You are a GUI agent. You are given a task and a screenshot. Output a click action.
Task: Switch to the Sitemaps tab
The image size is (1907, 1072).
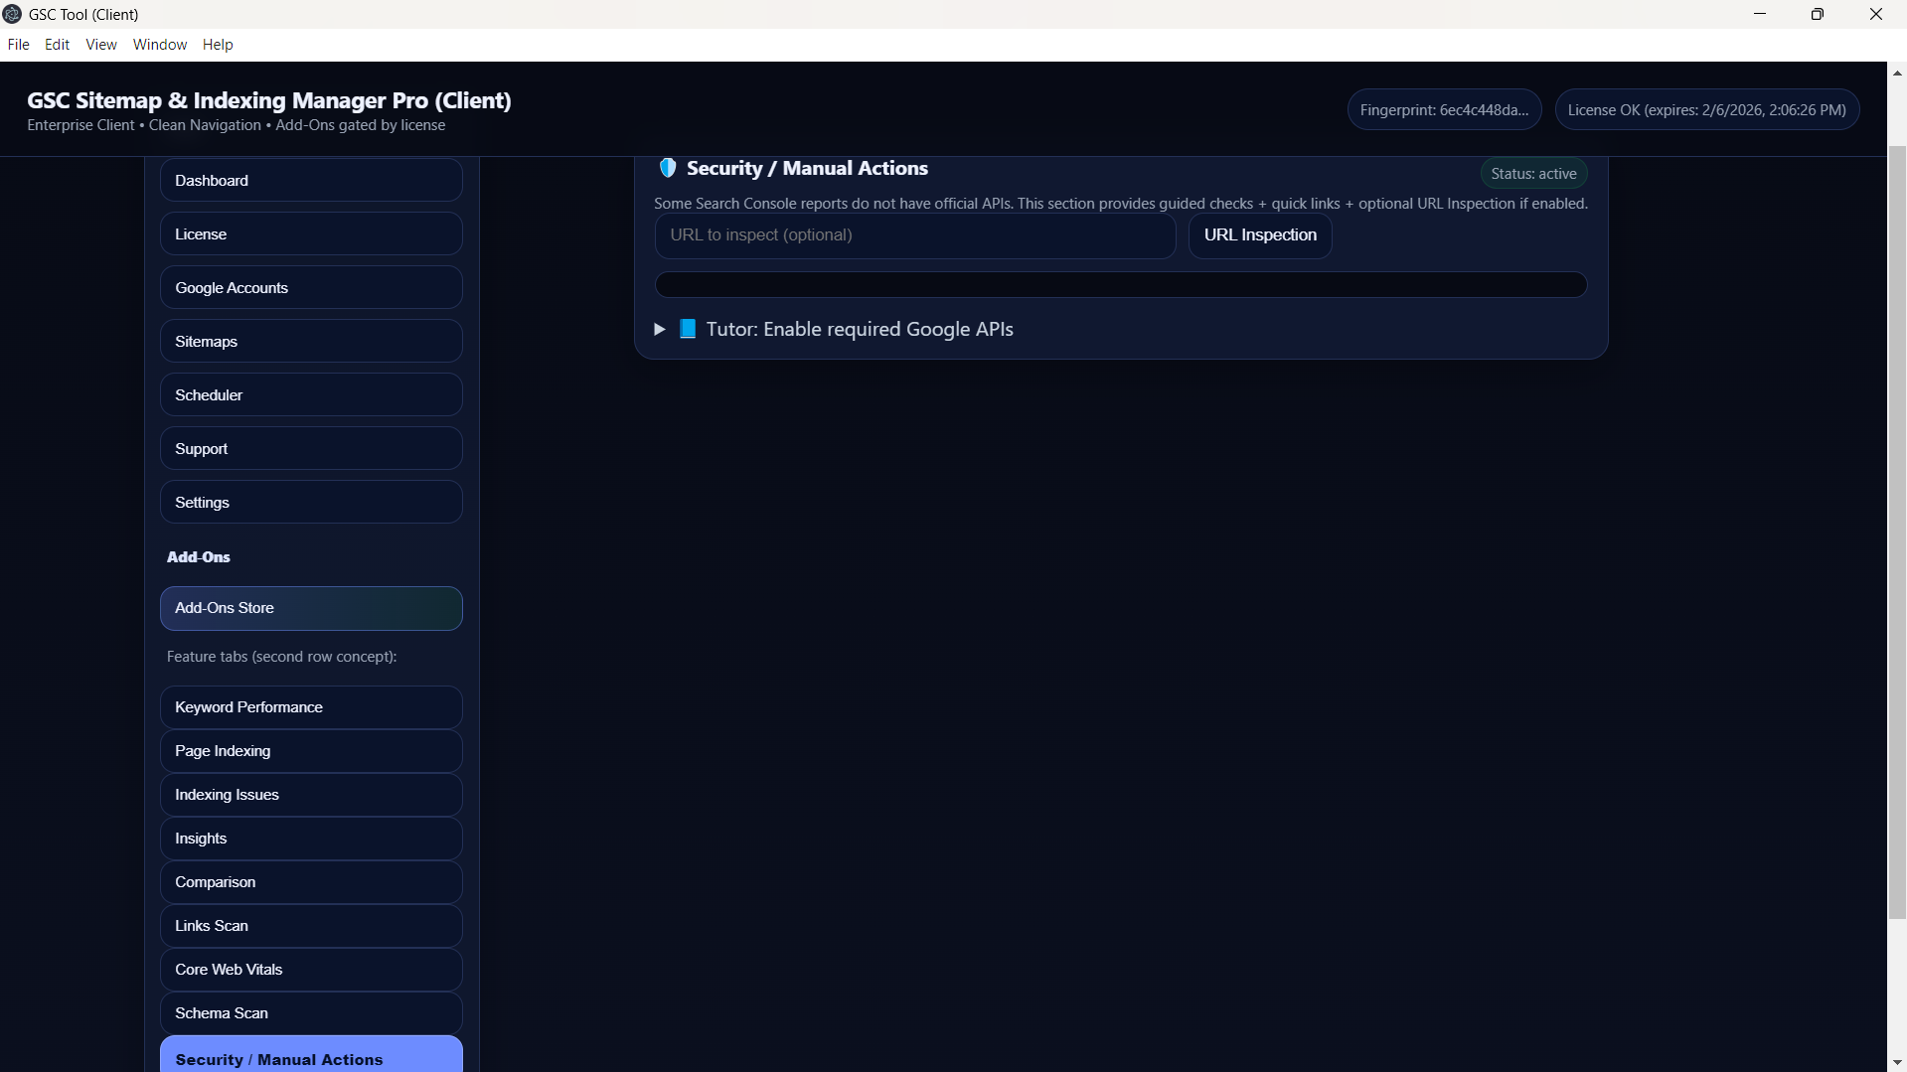pyautogui.click(x=311, y=342)
